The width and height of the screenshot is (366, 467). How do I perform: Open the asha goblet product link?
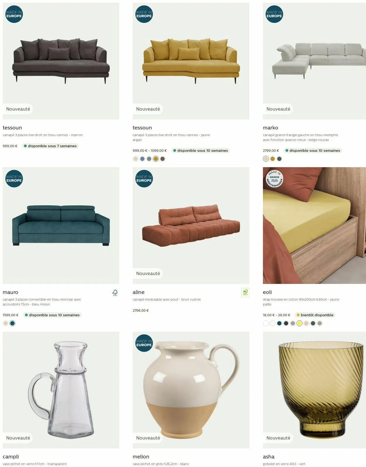[x=268, y=456]
